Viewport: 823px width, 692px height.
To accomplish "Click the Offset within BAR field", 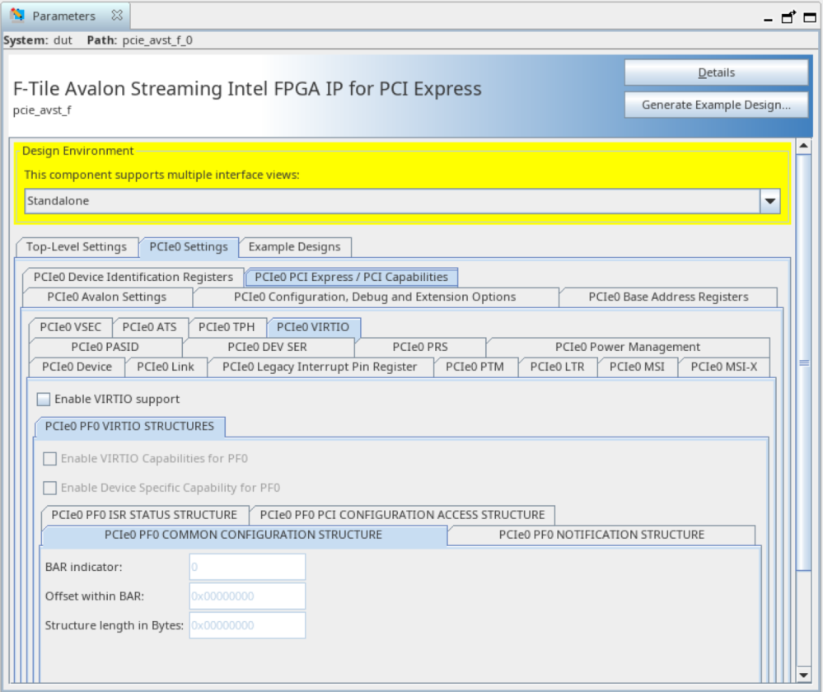I will pyautogui.click(x=247, y=596).
